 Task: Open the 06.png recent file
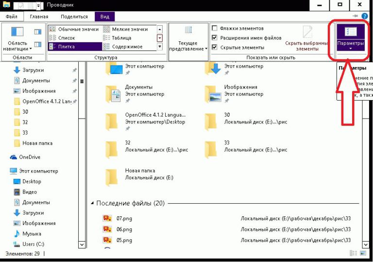[117, 229]
